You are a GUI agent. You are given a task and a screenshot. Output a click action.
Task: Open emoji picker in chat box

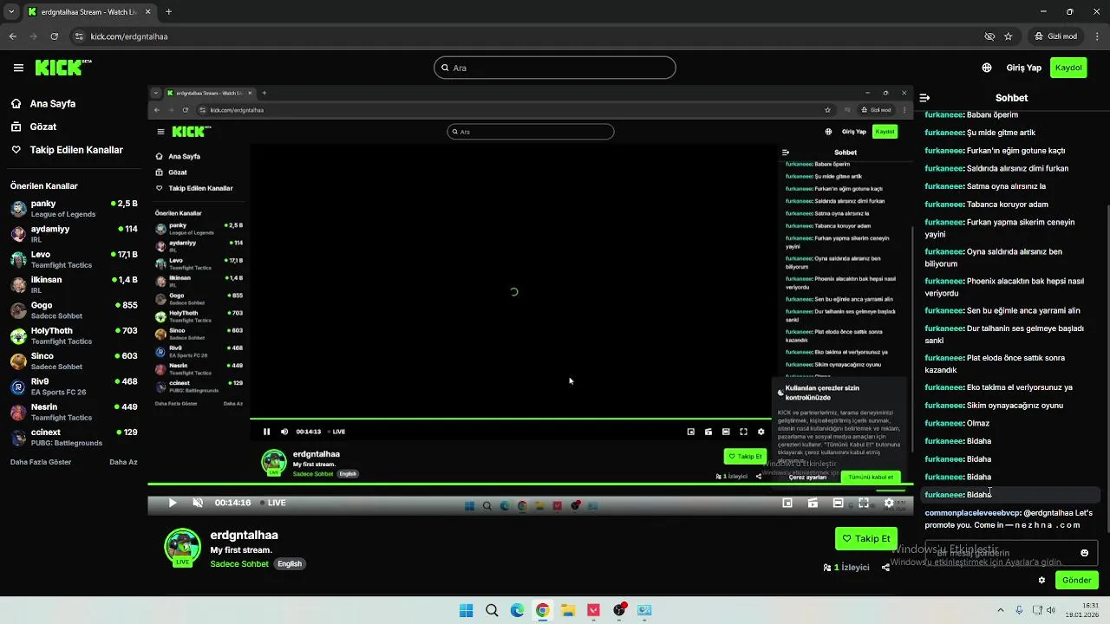[1084, 553]
